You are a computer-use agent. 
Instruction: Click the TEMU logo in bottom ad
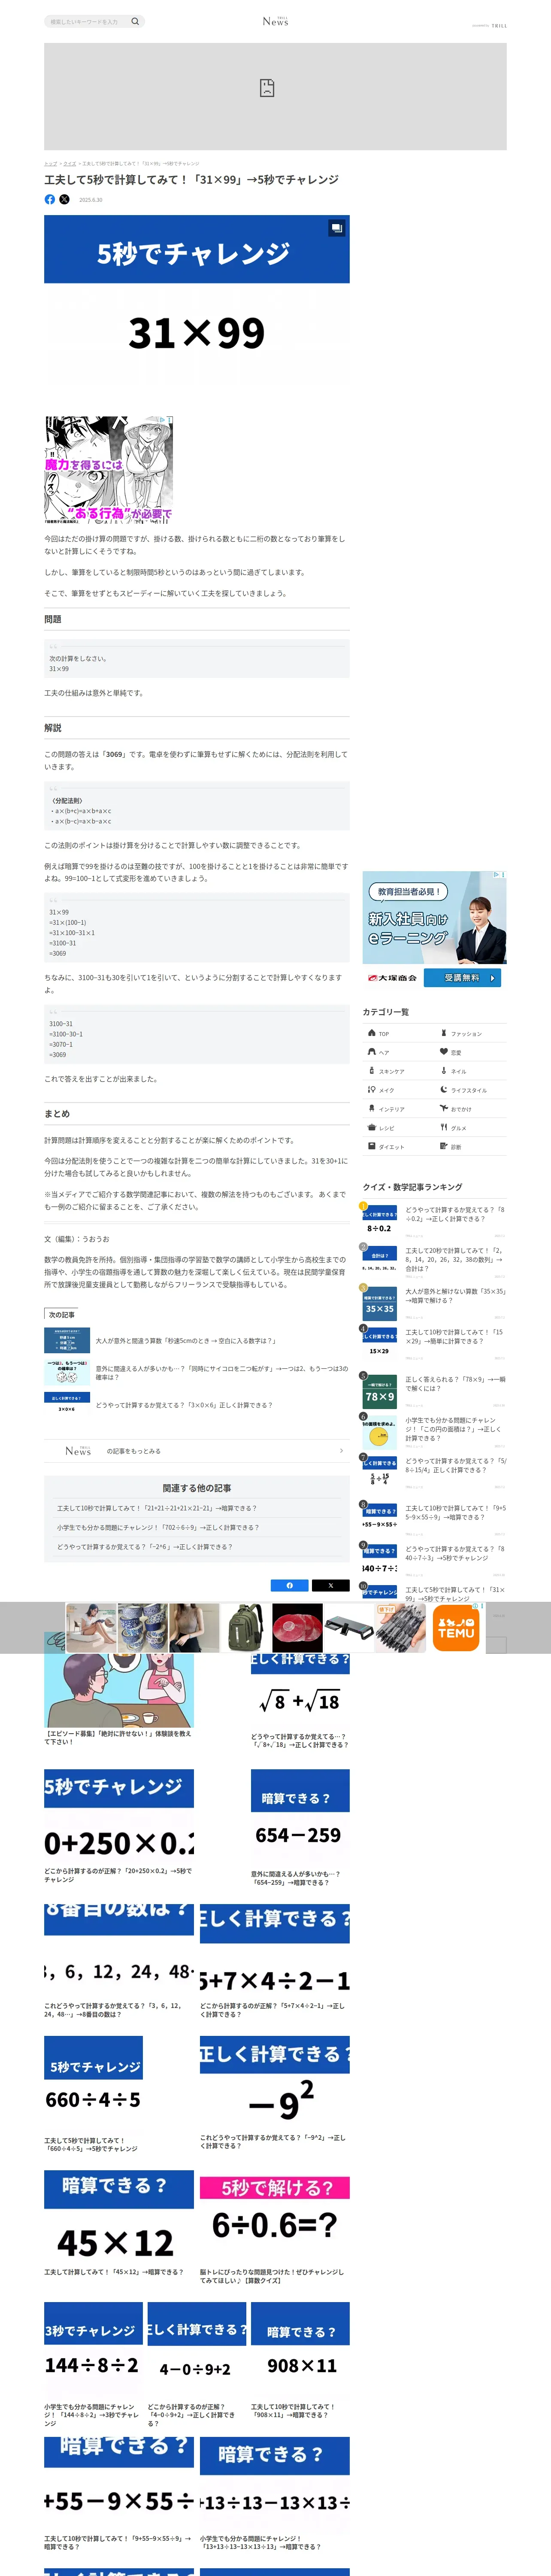(456, 1628)
